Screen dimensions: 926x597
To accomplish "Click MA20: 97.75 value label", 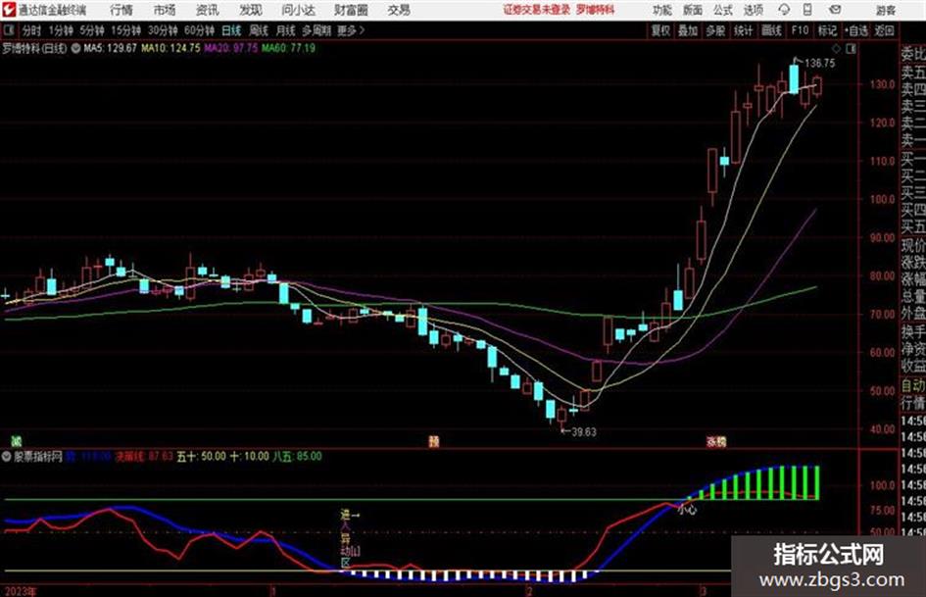I will pyautogui.click(x=231, y=48).
